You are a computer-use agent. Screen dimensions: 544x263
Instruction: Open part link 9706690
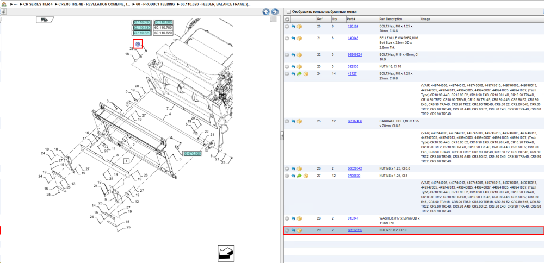[354, 176]
